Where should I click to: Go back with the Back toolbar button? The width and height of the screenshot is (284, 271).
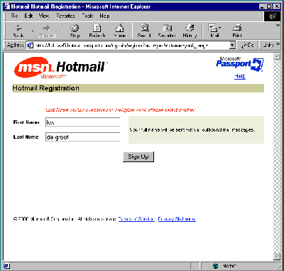point(18,31)
